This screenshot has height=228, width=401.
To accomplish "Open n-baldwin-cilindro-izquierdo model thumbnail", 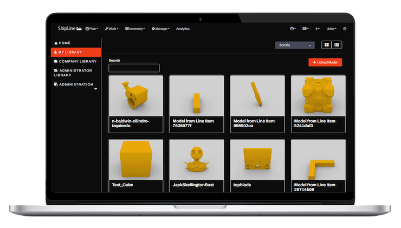I will coord(136,96).
